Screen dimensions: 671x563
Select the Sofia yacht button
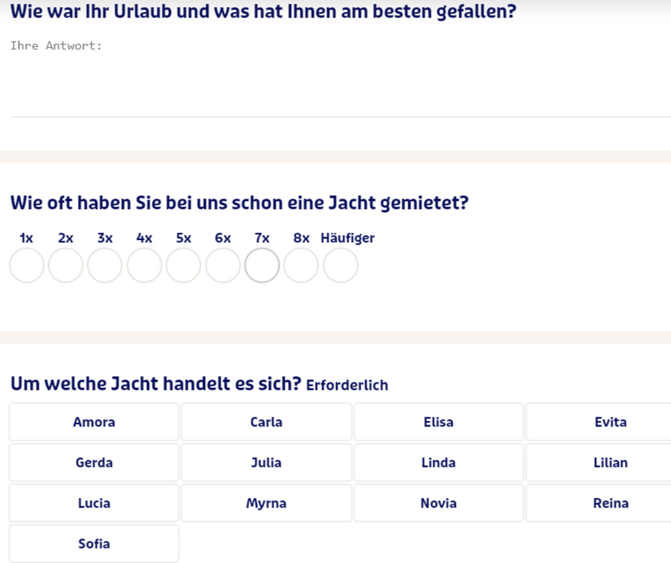coord(94,544)
